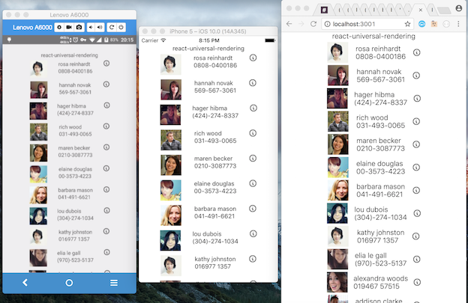Open info for lou dubois in iPhone simulator
Image resolution: width=468 pixels, height=303 pixels.
253,233
